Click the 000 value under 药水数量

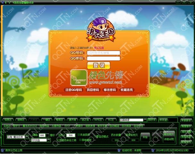[116, 140]
